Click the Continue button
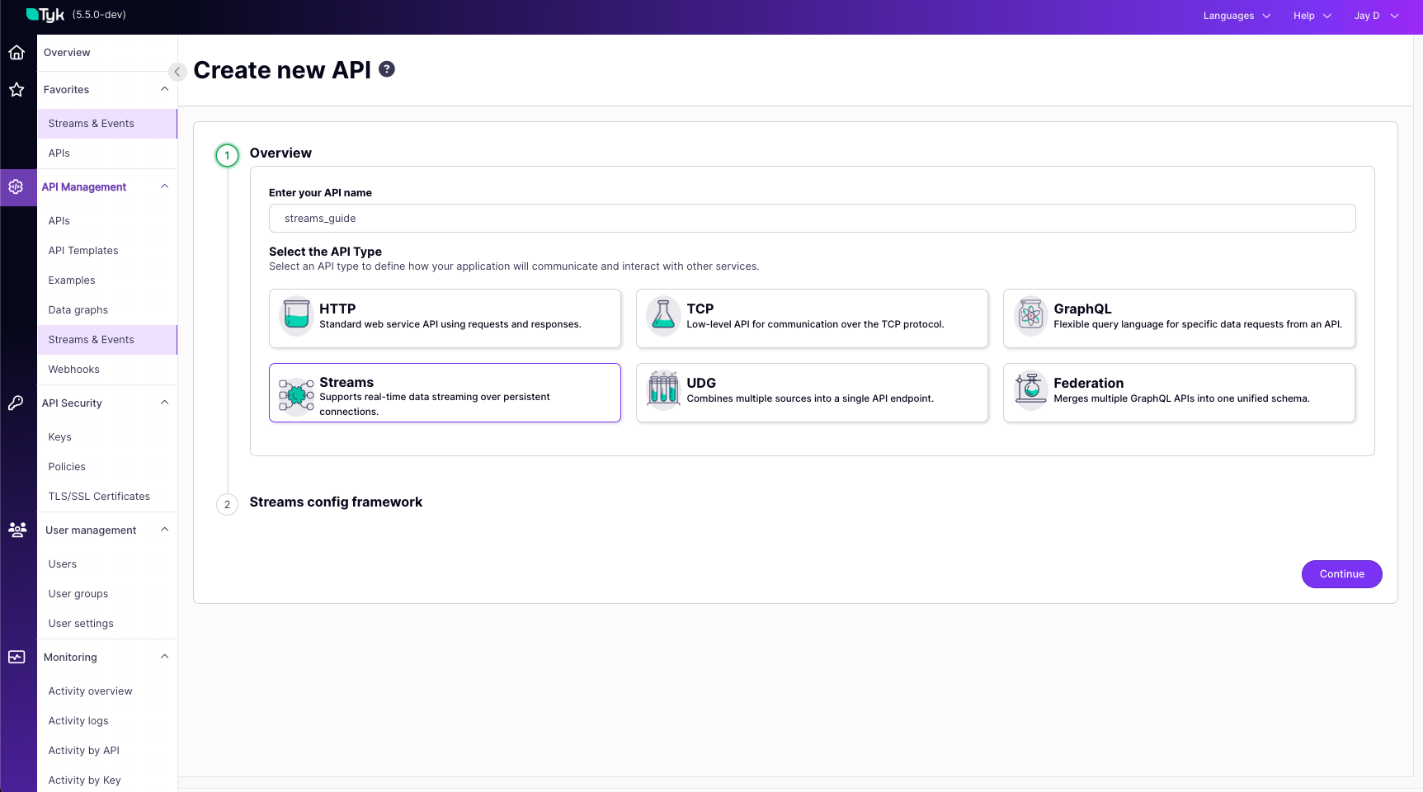Viewport: 1423px width, 792px height. [x=1341, y=573]
